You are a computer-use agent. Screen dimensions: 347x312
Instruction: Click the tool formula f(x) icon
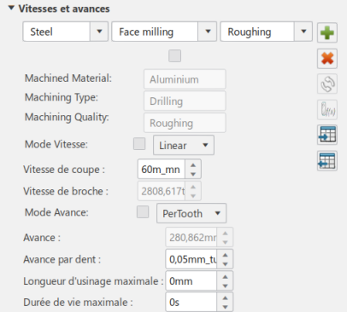327,110
